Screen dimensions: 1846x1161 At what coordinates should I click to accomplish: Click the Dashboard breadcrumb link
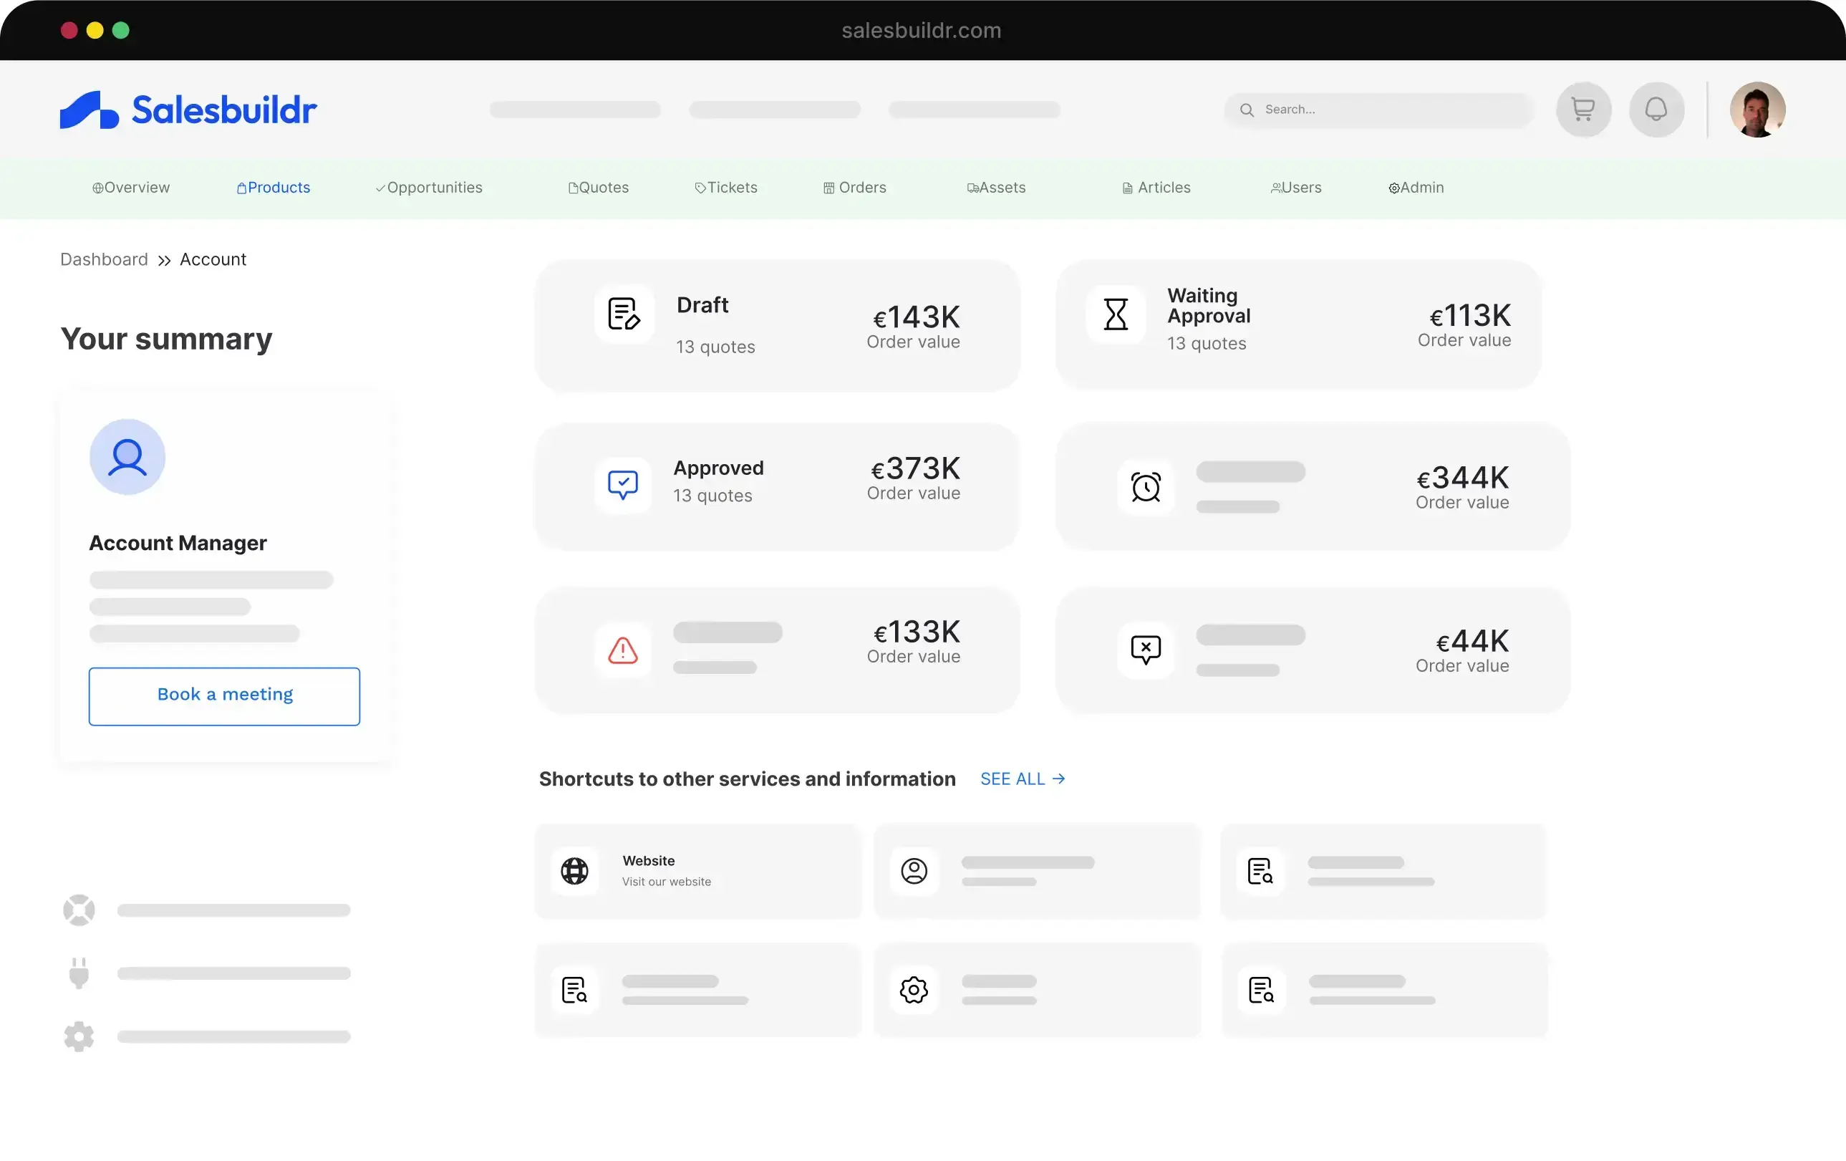pos(105,259)
